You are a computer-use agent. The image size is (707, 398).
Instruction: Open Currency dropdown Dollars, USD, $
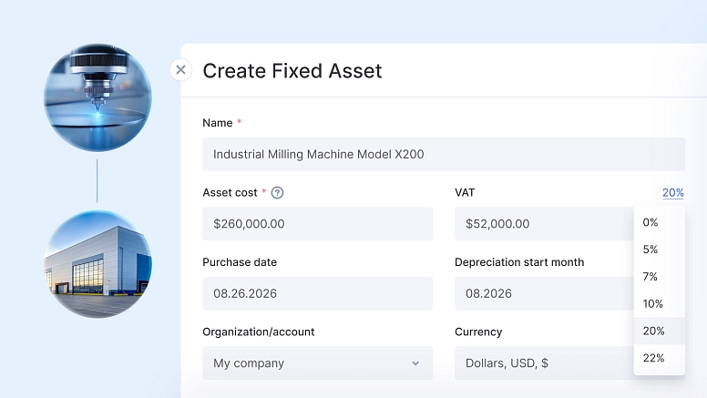tap(544, 362)
